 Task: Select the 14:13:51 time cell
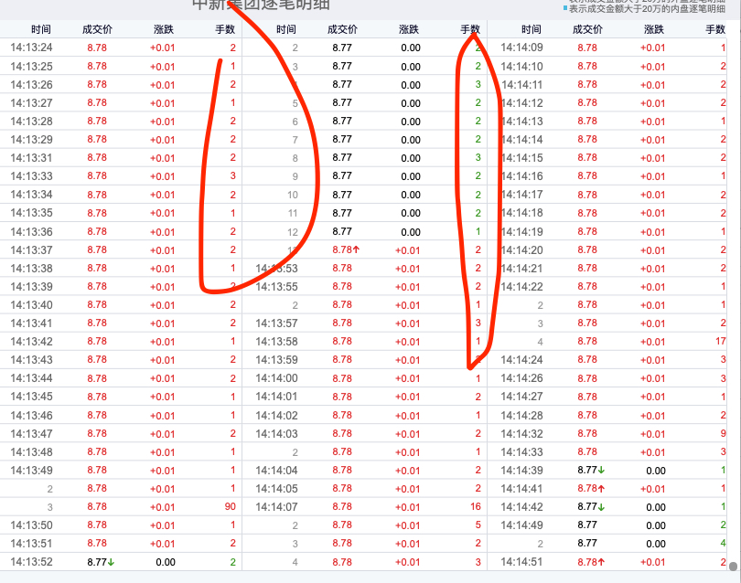click(x=31, y=544)
